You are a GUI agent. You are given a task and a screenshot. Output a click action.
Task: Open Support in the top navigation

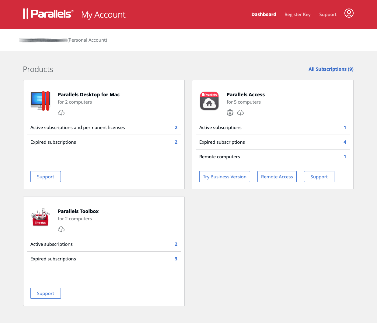pyautogui.click(x=328, y=15)
